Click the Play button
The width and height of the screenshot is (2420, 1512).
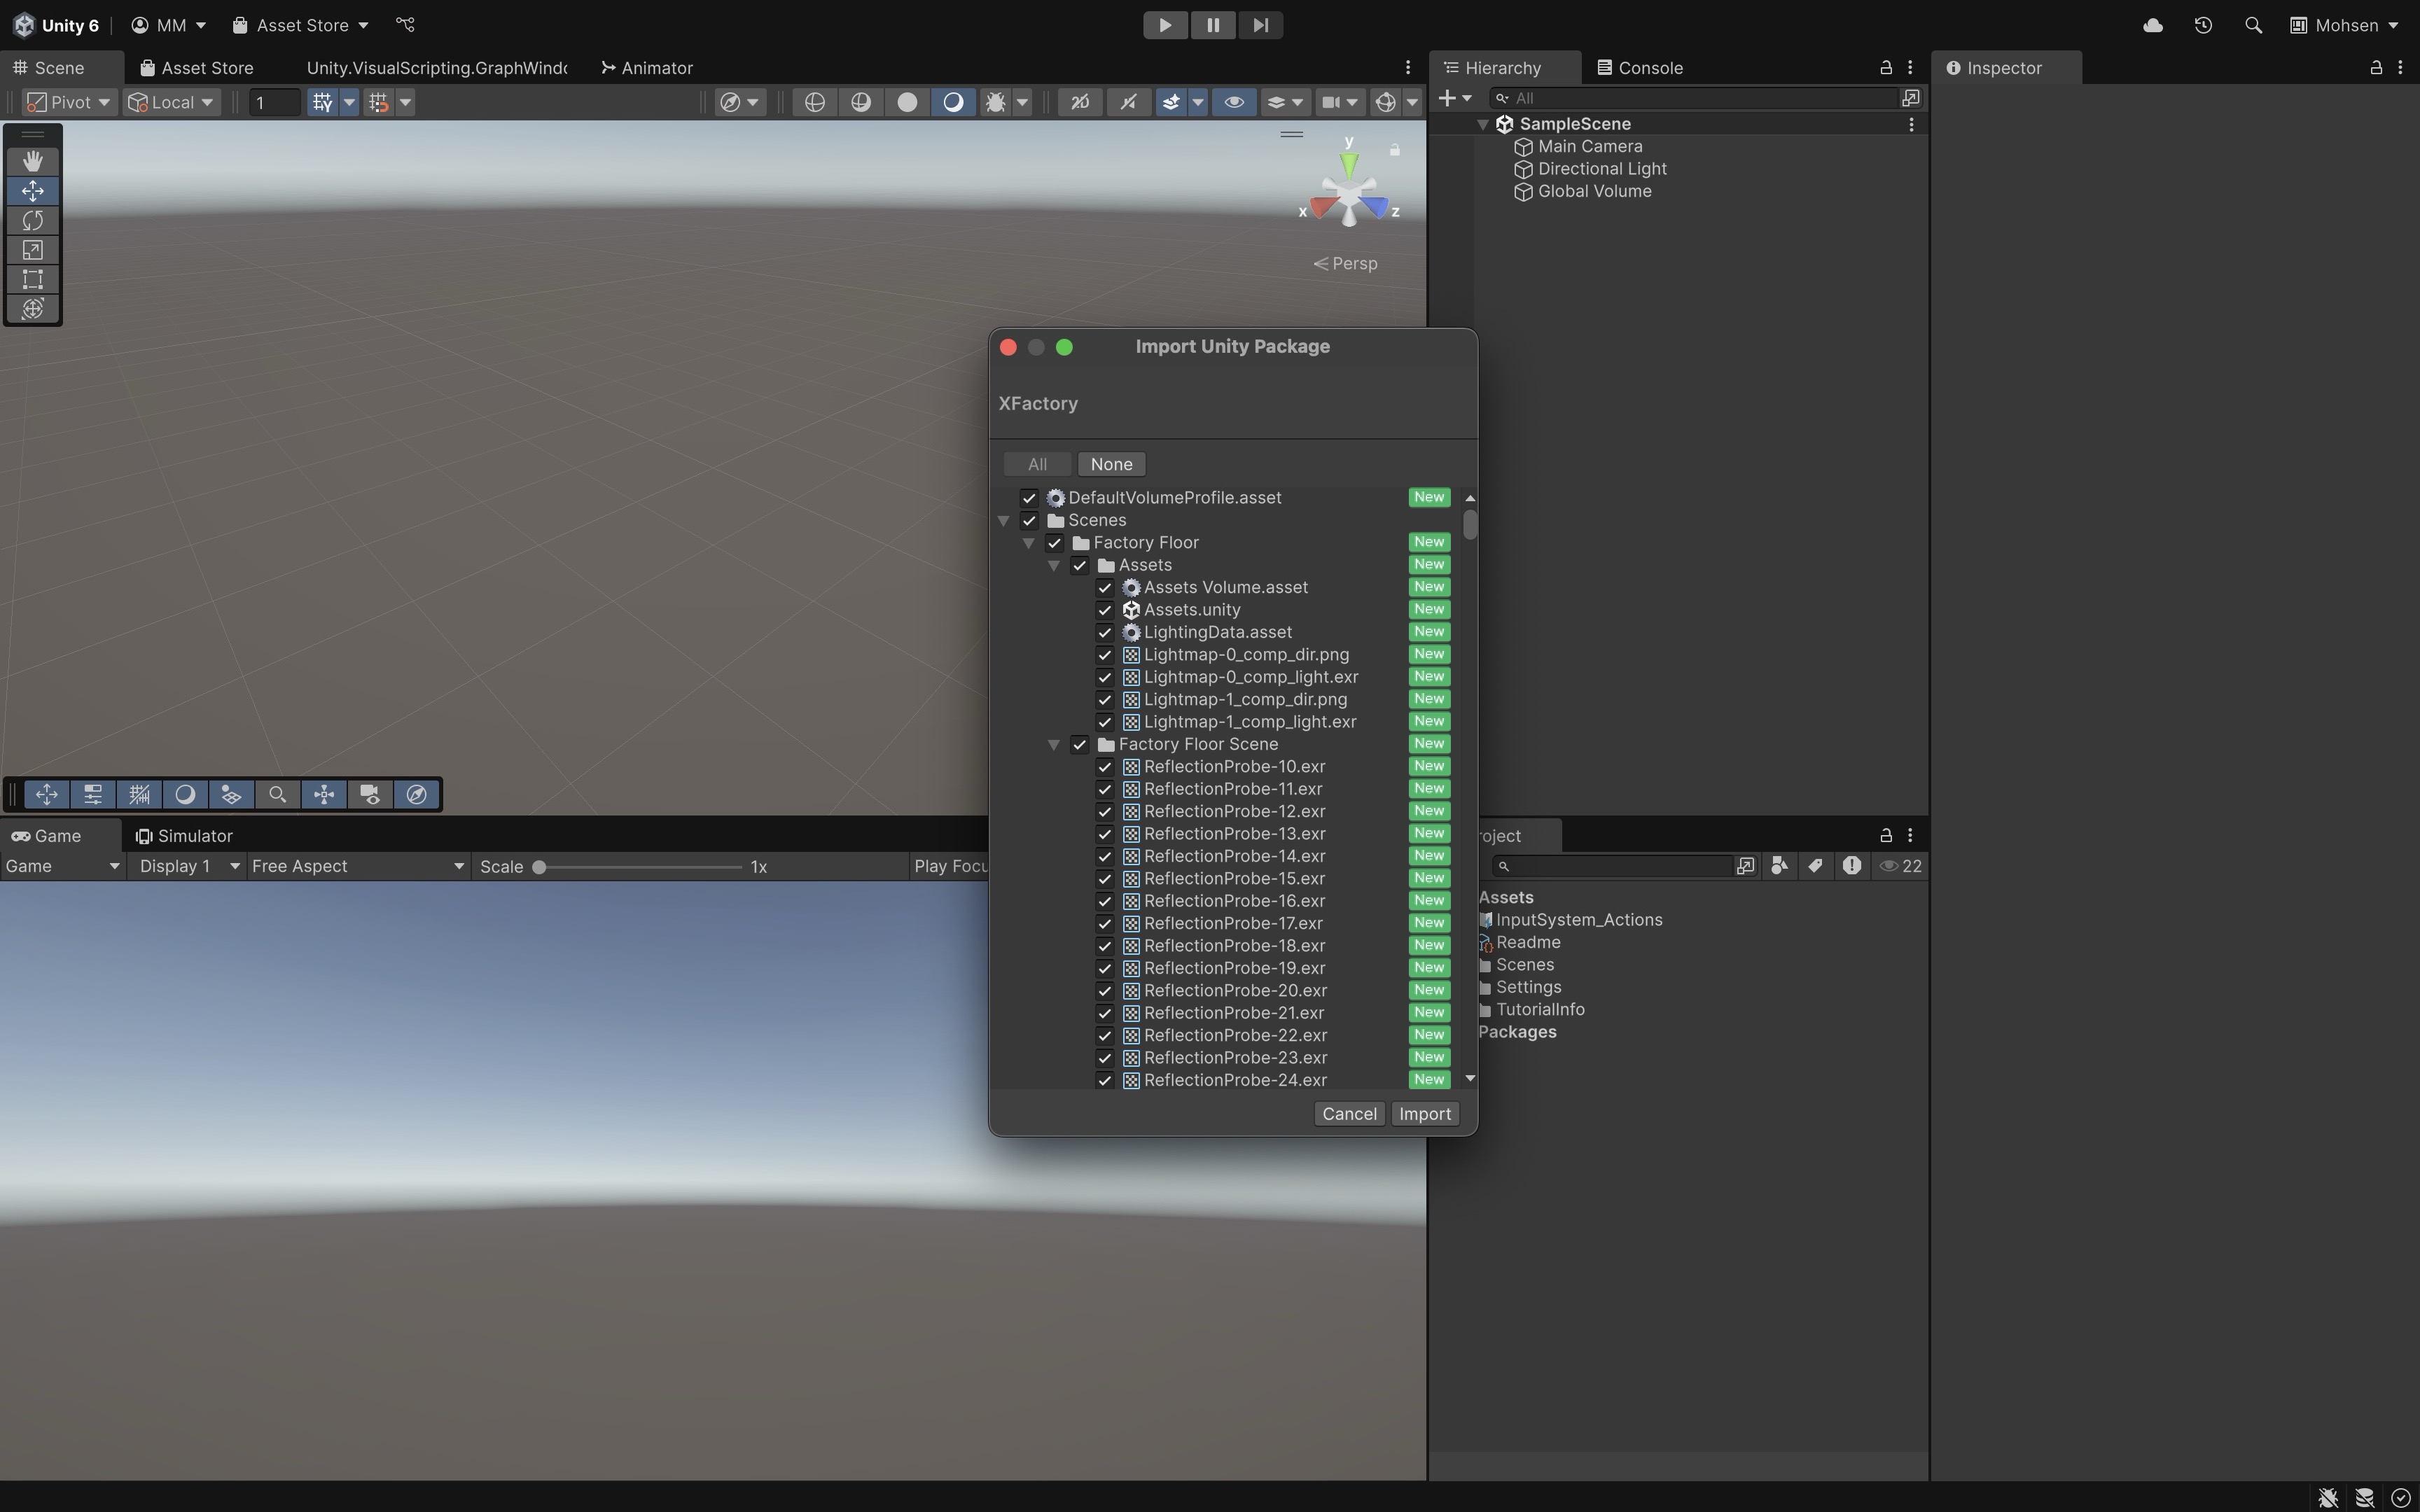[x=1165, y=25]
